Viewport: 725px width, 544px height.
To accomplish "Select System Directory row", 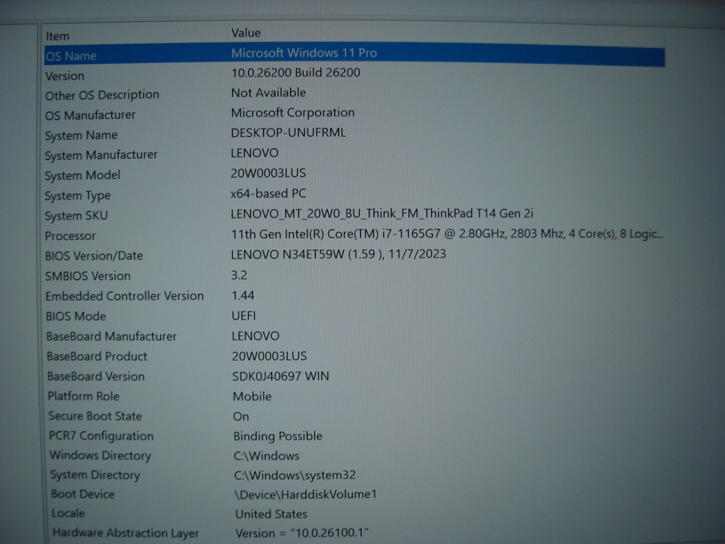I will (95, 475).
